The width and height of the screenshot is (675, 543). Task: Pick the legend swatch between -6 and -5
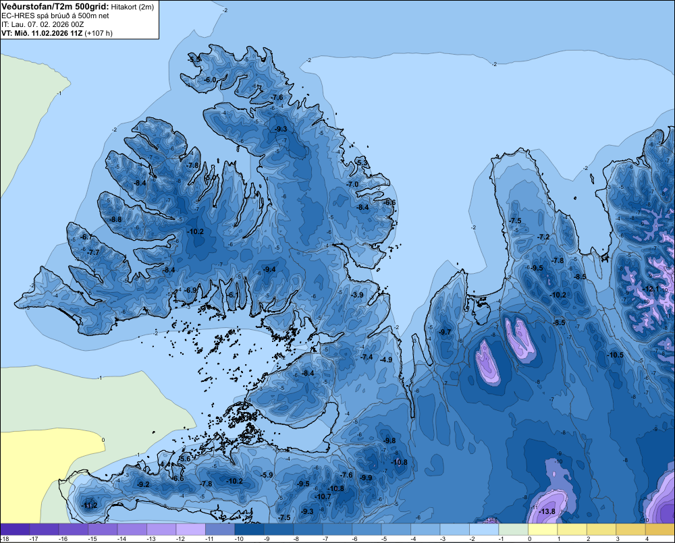point(367,530)
